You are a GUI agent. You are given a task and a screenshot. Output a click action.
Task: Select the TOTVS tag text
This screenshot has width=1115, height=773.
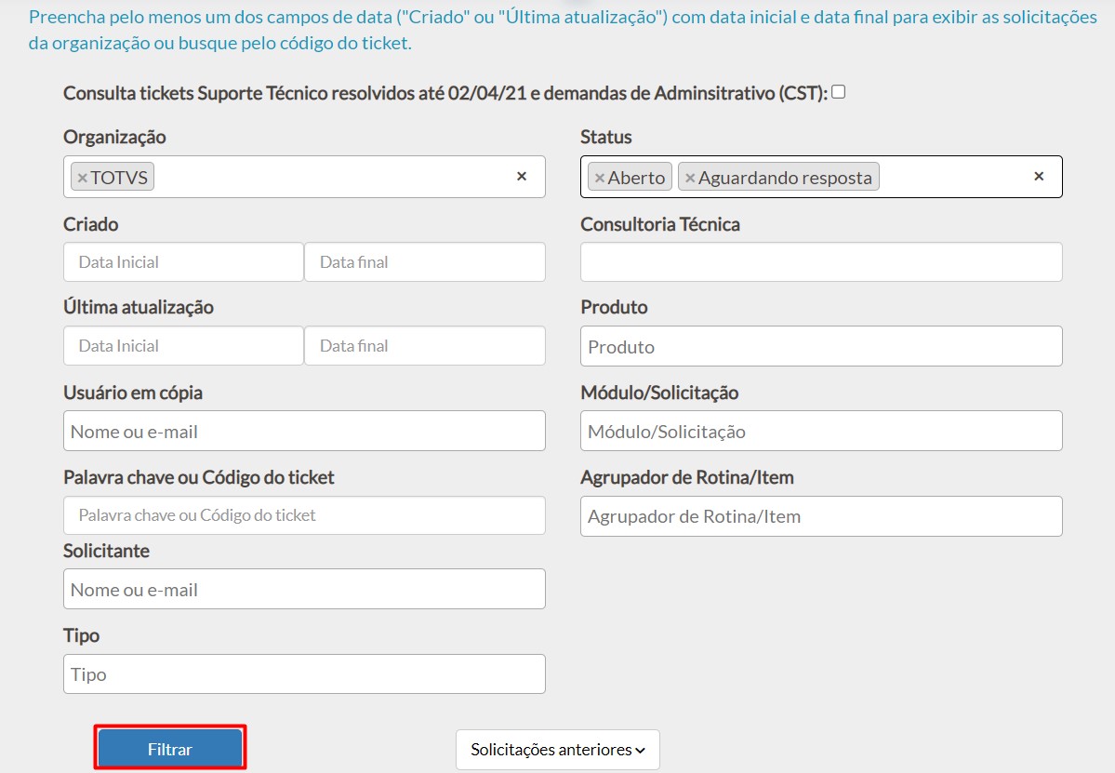[119, 178]
